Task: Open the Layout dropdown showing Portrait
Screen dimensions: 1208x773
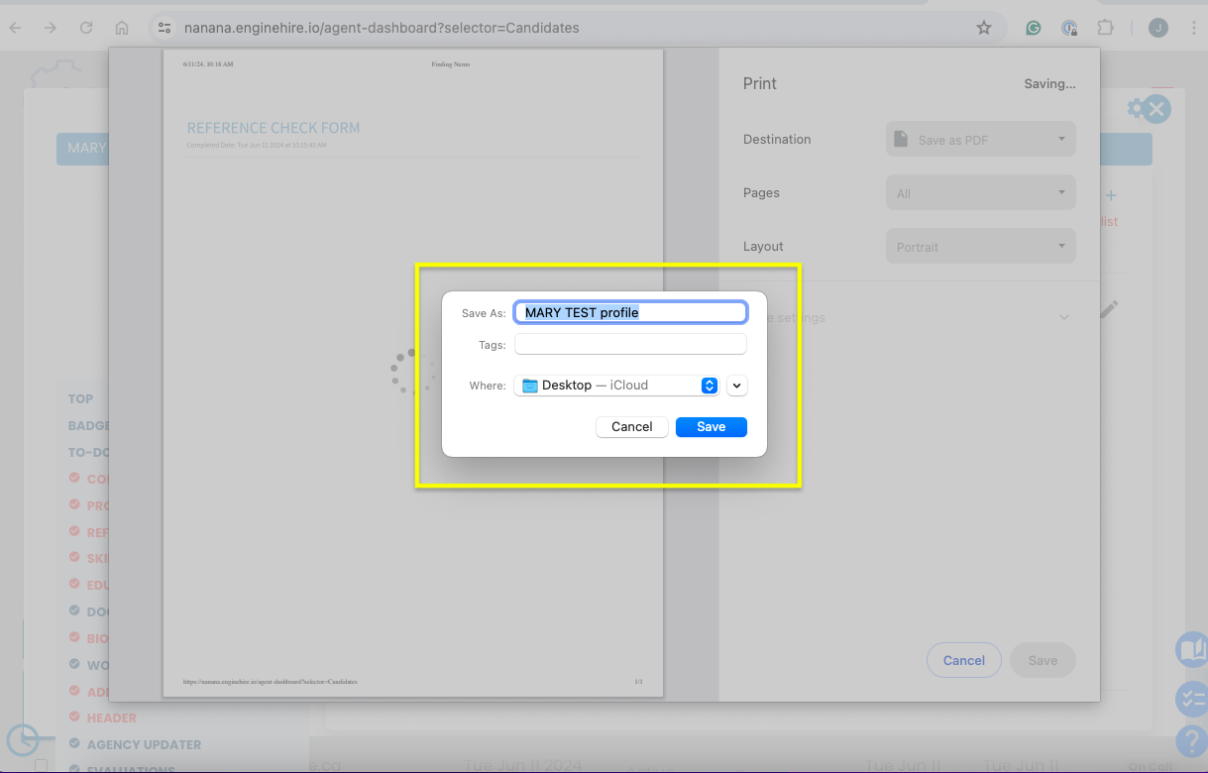Action: (980, 247)
